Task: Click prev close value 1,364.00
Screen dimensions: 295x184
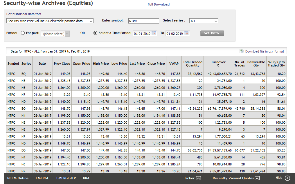Action: coord(64,88)
